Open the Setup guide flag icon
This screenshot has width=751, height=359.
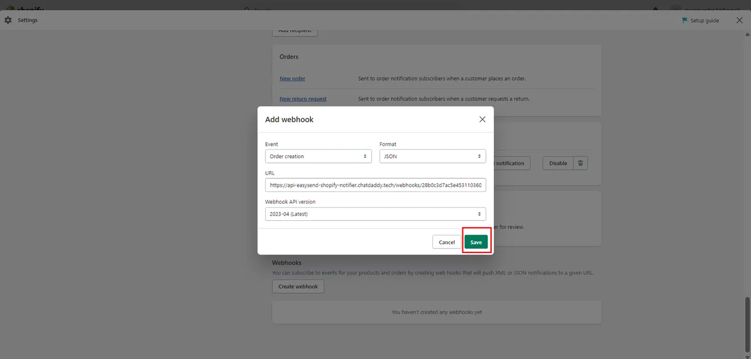point(685,20)
